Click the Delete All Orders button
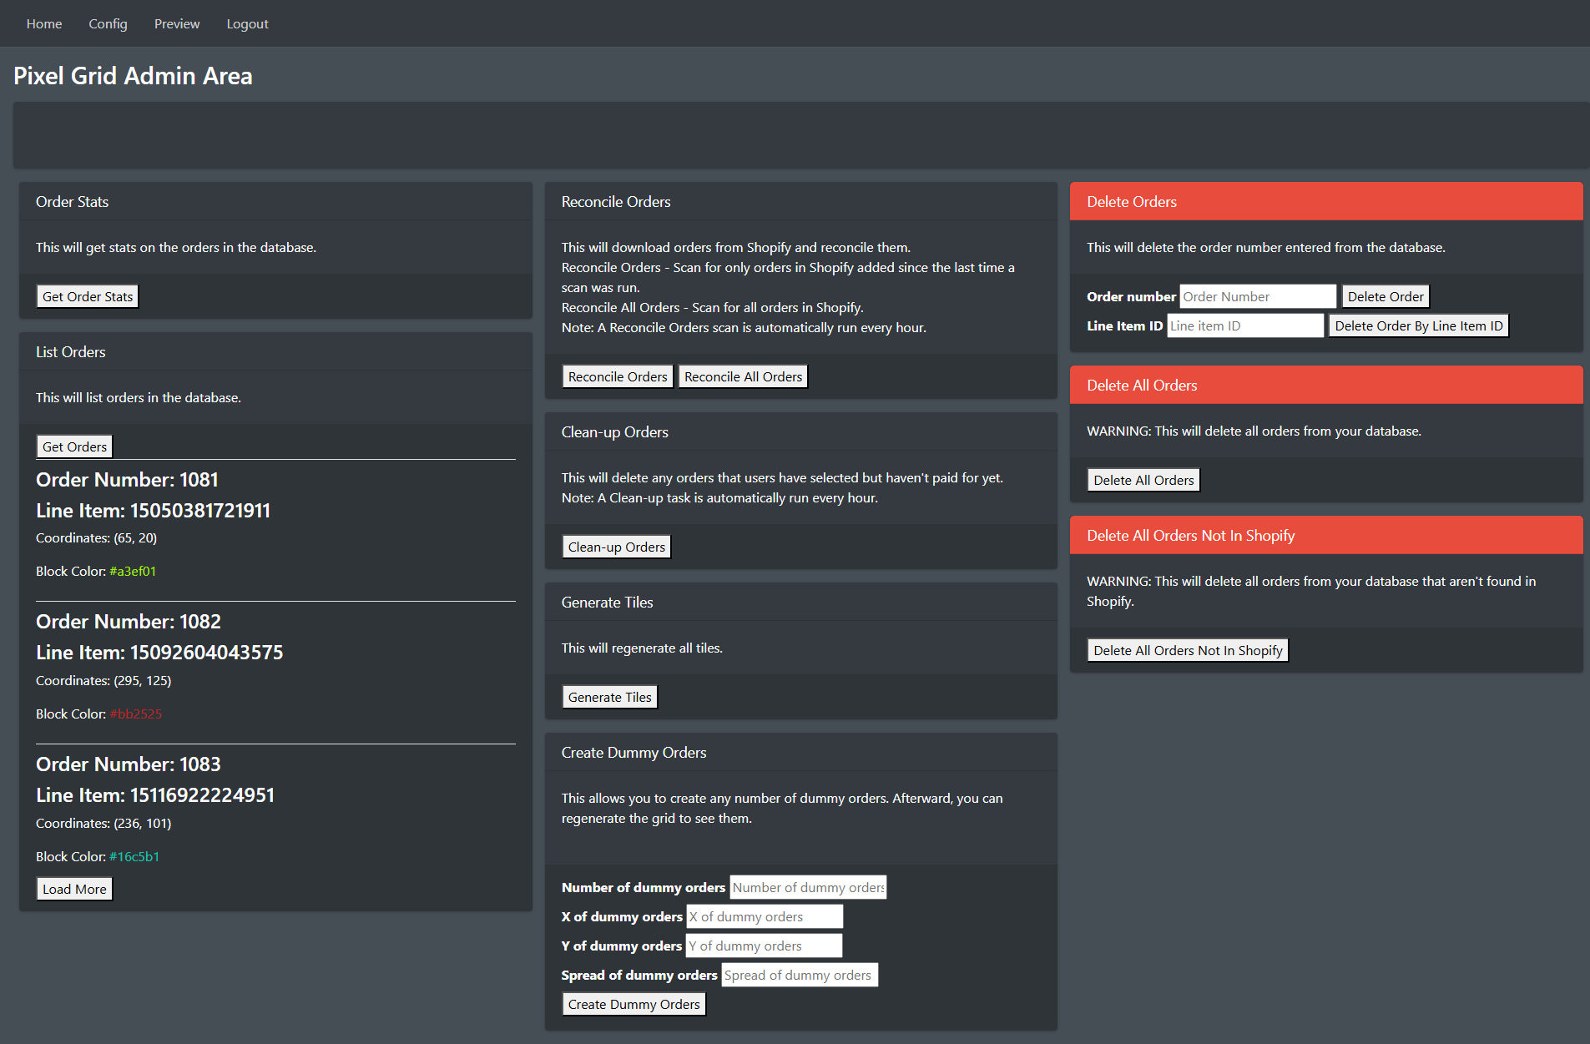Screen dimensions: 1590x1044 [1143, 480]
